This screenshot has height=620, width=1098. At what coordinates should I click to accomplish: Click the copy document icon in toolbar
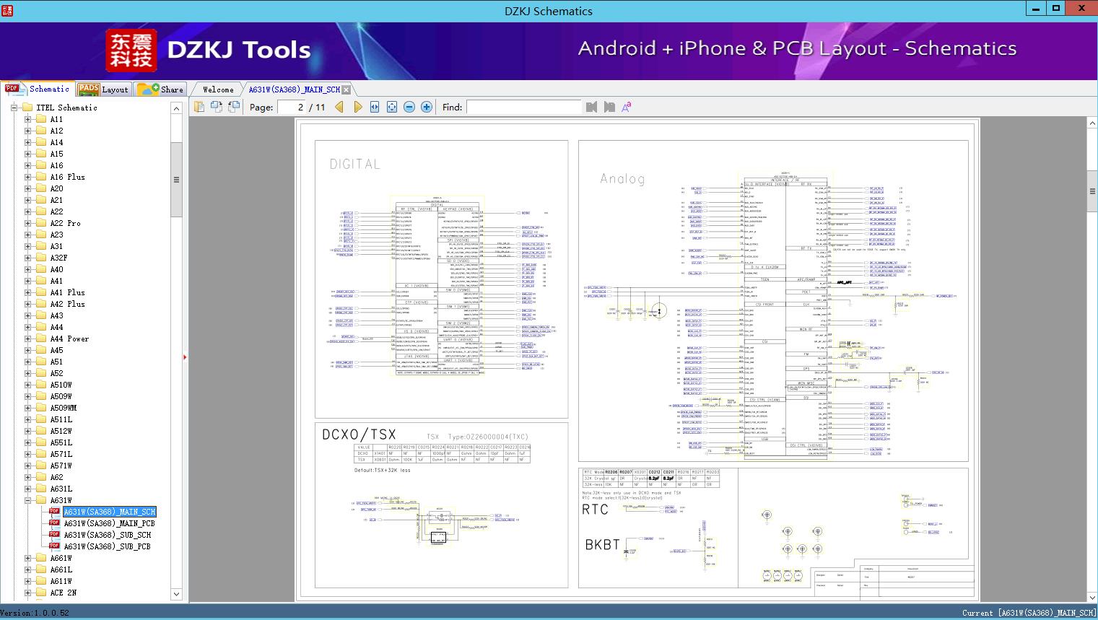[199, 107]
